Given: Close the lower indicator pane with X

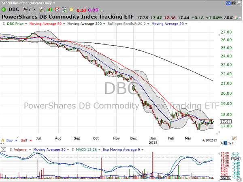Looking at the screenshot, I should [3, 150].
